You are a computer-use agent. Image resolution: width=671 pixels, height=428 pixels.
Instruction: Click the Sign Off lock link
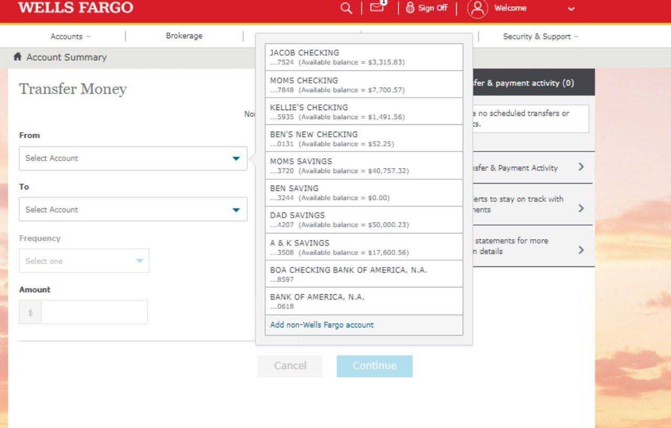pos(427,8)
